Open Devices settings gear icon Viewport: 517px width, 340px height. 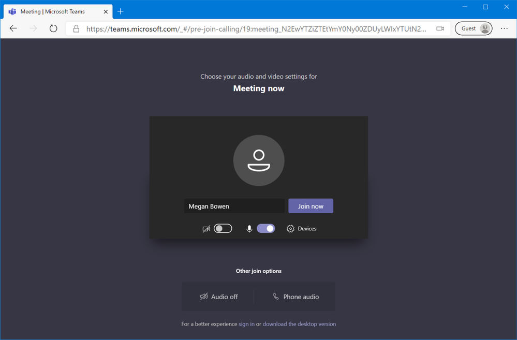(x=290, y=229)
